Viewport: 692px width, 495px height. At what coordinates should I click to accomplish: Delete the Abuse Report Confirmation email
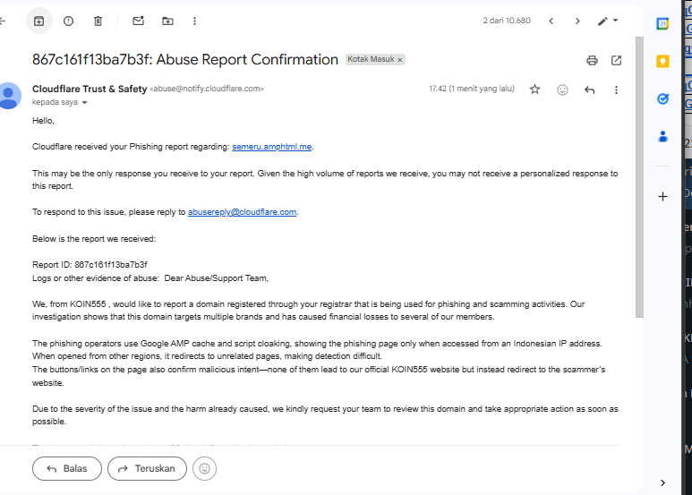click(x=98, y=21)
